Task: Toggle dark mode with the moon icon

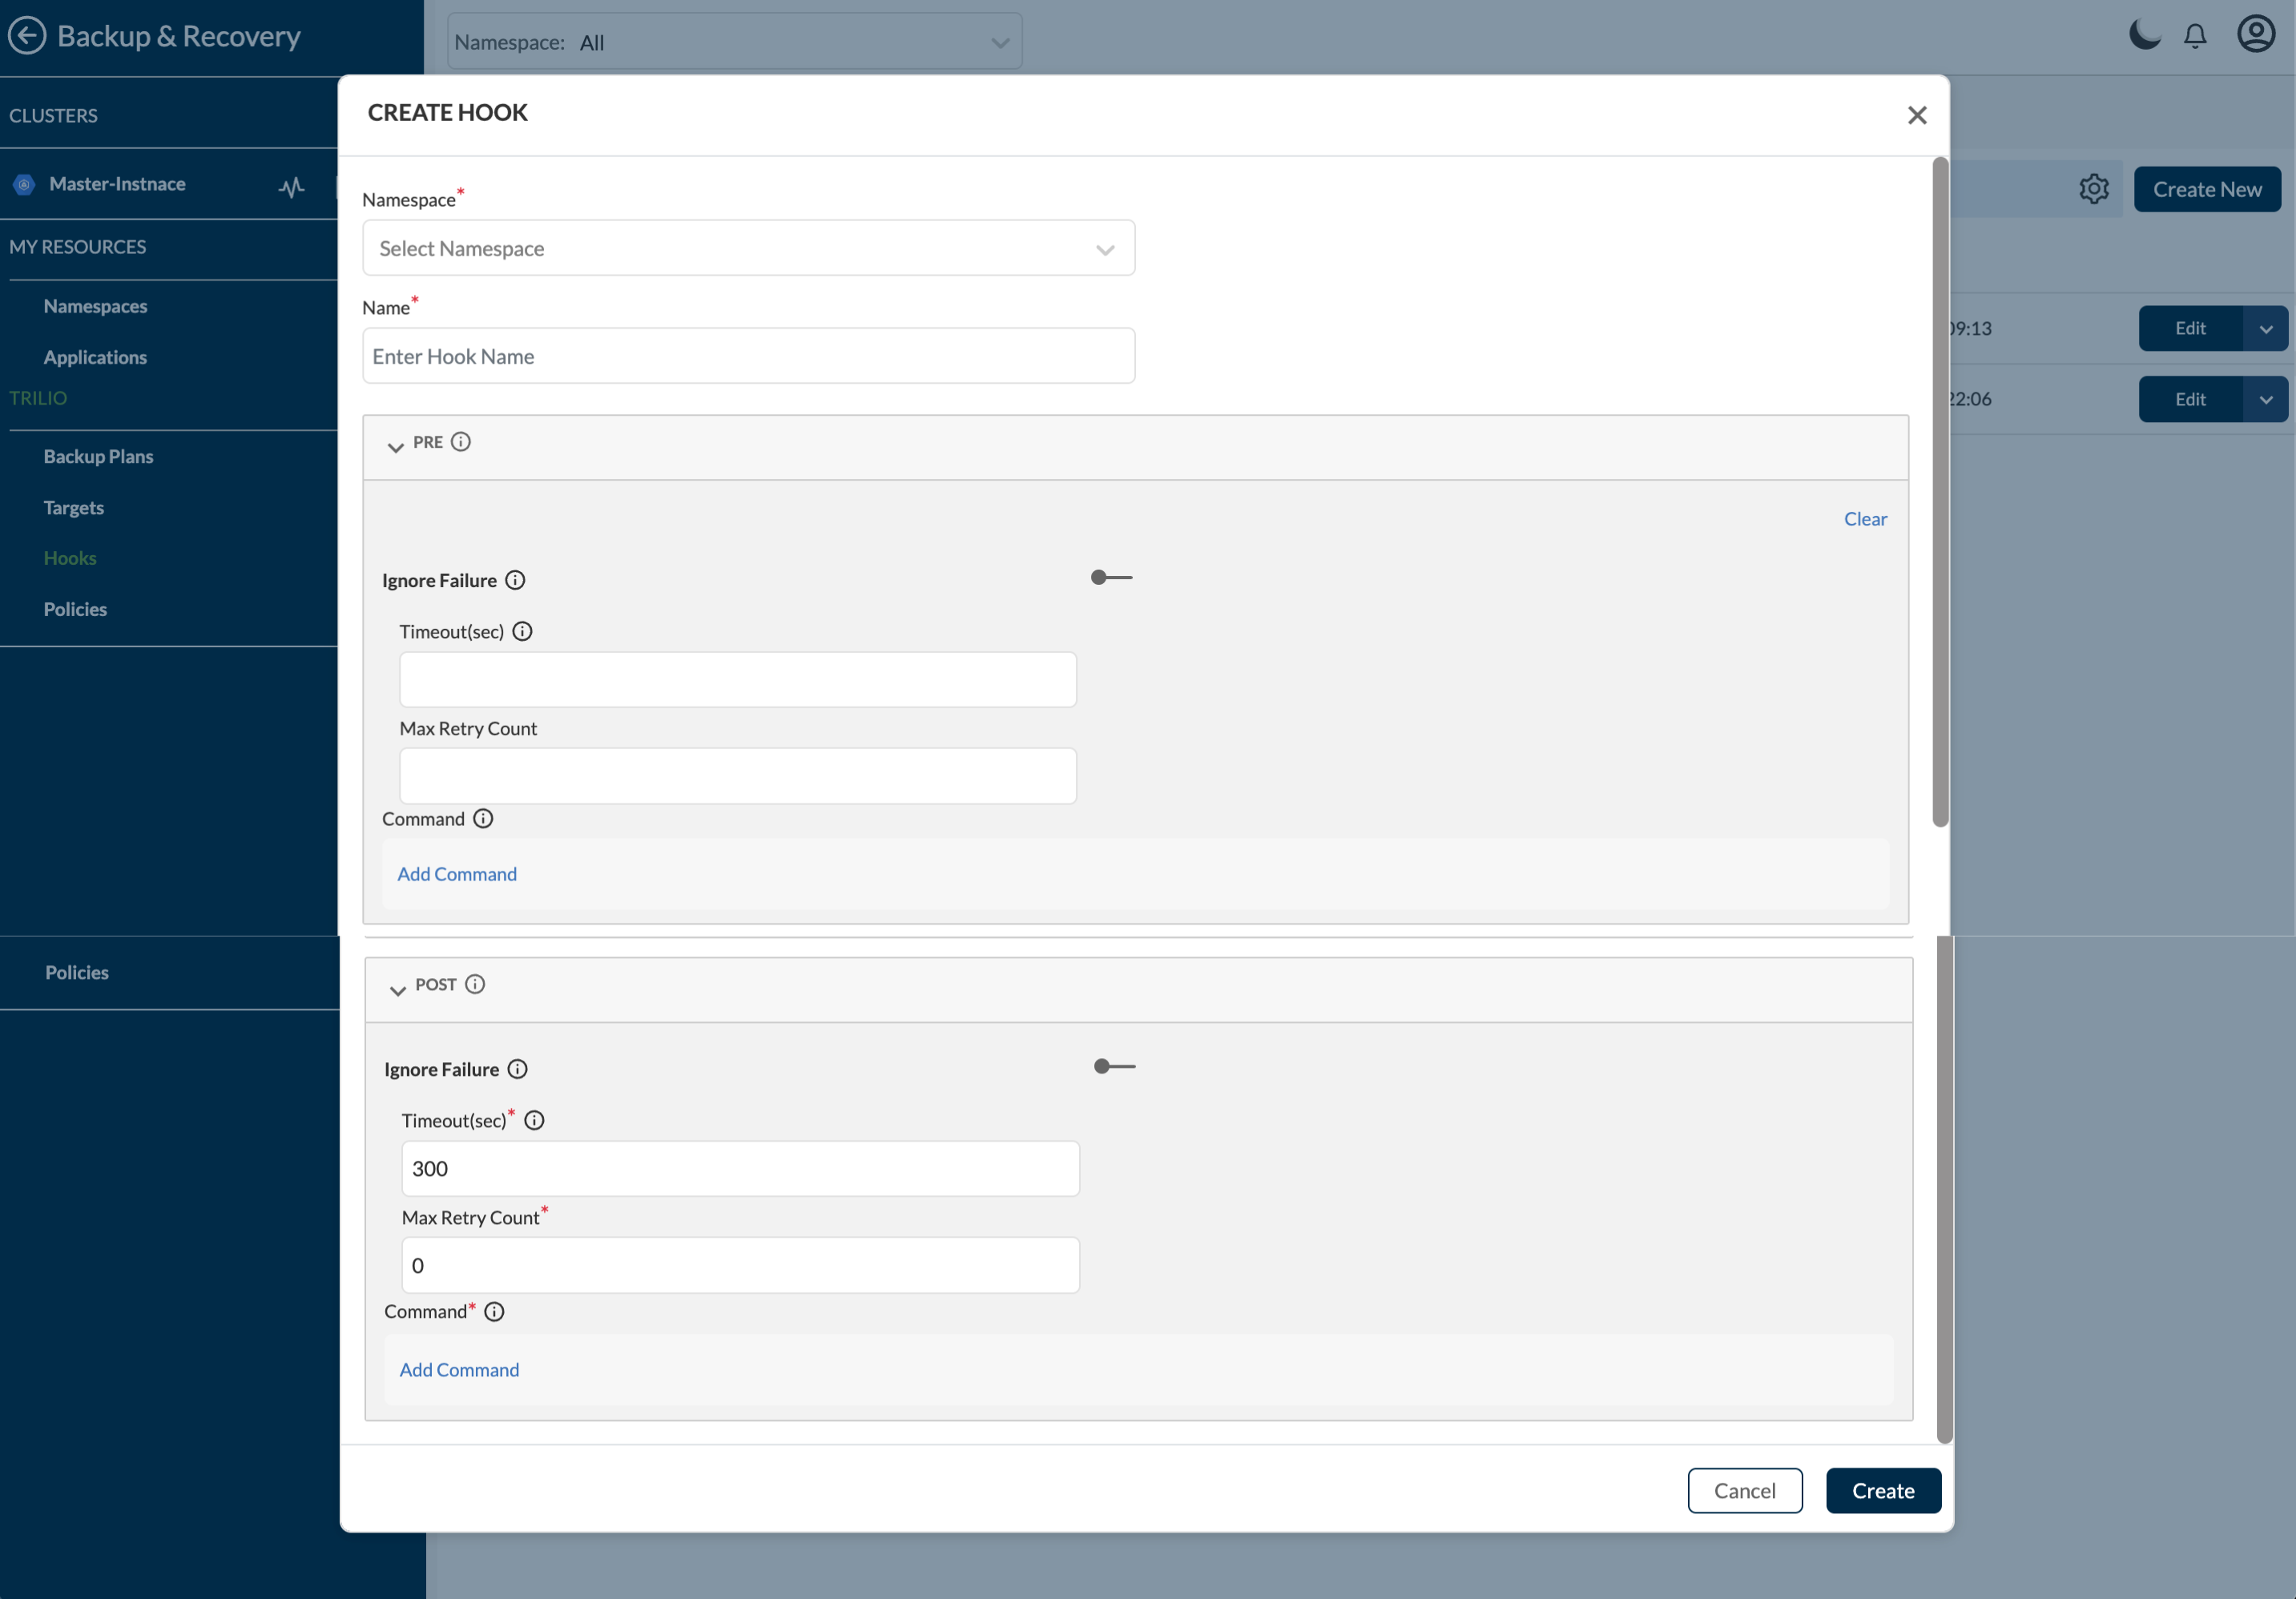Action: coord(2144,35)
